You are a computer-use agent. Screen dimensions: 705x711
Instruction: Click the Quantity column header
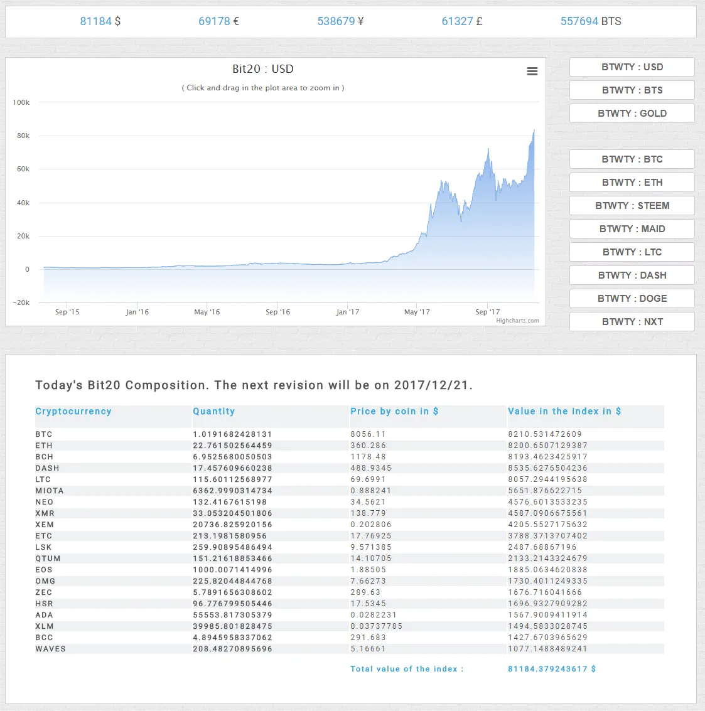[213, 411]
